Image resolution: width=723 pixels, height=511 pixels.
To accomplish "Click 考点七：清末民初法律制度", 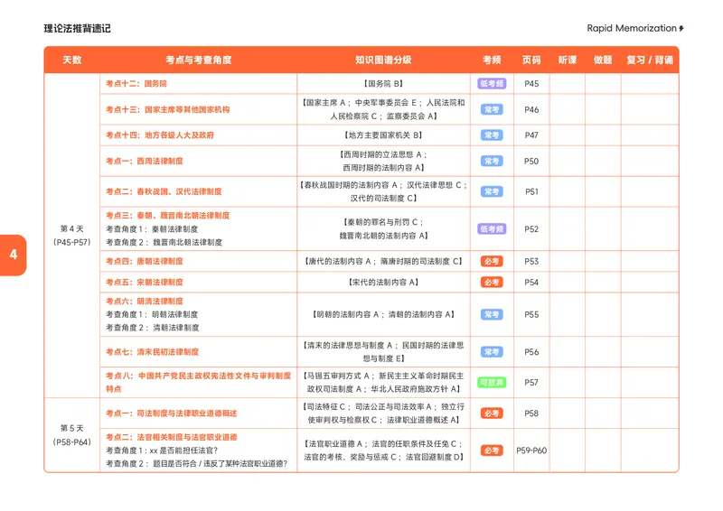I will tap(152, 351).
